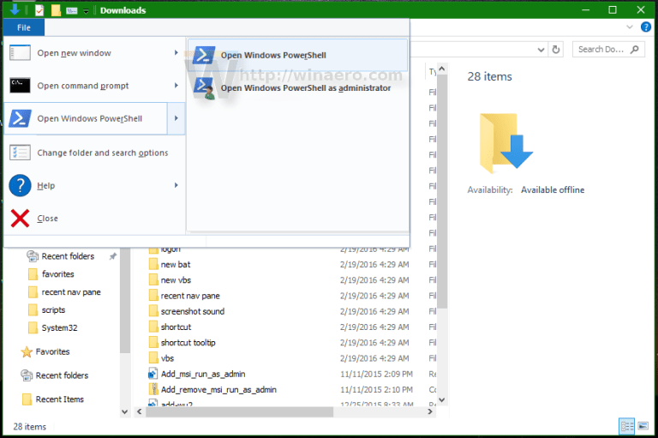Open the Help menu entry
Screen dimensions: 658x438
coord(94,186)
